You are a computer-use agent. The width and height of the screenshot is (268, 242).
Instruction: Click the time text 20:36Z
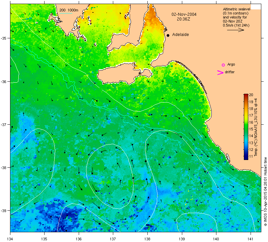(183, 19)
